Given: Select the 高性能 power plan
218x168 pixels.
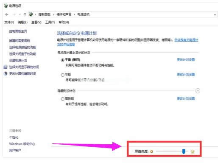Looking at the screenshot, I should pyautogui.click(x=63, y=99).
